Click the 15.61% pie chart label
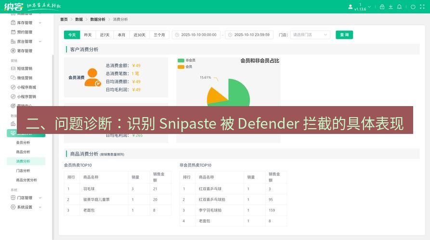Screen dimensions: 430x240 tap(206, 78)
